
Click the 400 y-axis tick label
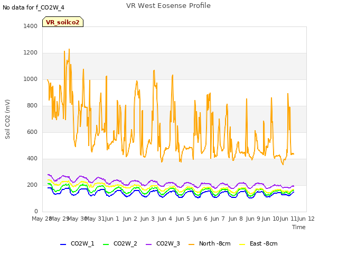click(x=32, y=159)
